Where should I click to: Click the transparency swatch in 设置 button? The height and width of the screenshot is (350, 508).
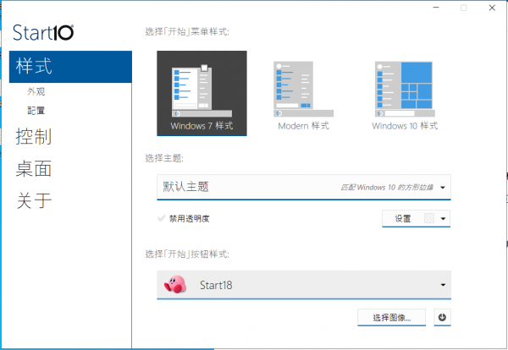(x=429, y=218)
